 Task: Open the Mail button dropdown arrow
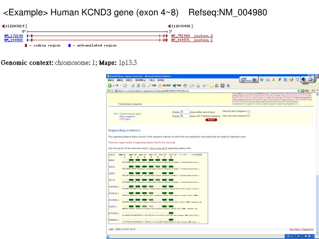pyautogui.click(x=194, y=86)
